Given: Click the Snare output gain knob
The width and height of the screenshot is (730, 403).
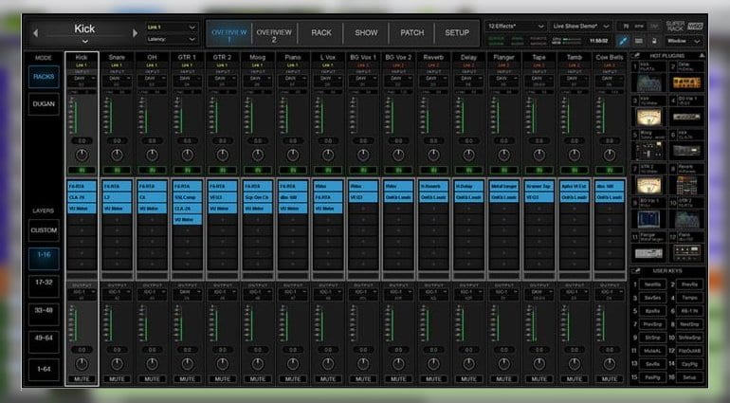Looking at the screenshot, I should pos(117,364).
